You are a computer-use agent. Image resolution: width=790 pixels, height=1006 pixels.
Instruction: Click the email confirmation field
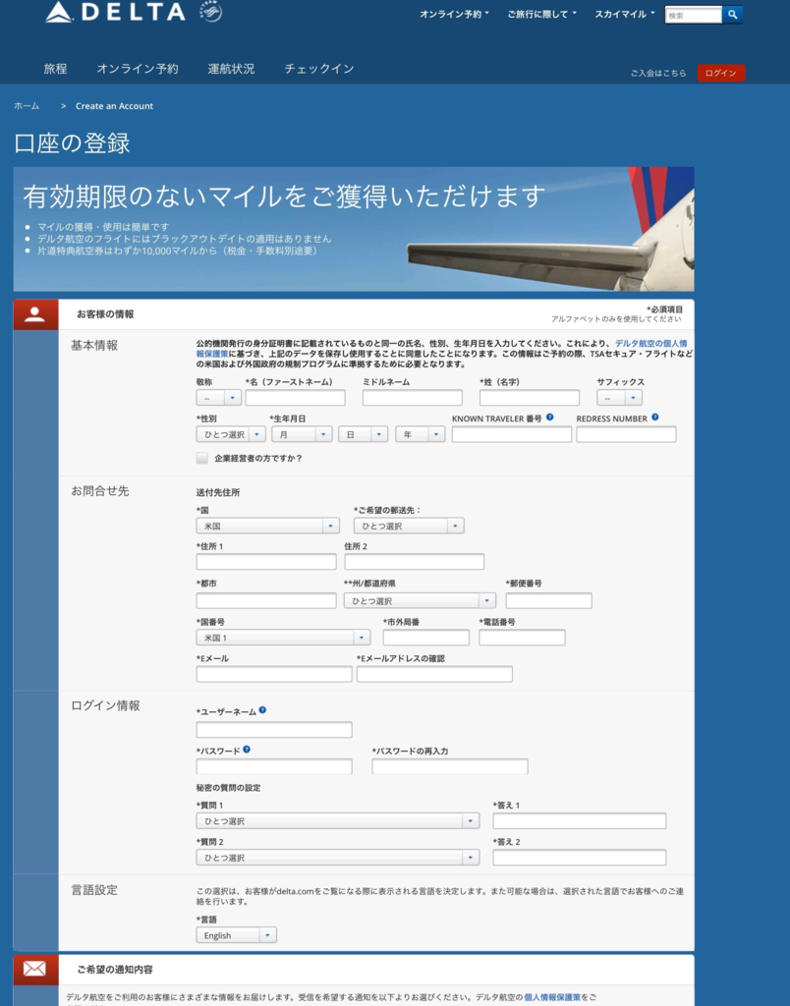[434, 674]
